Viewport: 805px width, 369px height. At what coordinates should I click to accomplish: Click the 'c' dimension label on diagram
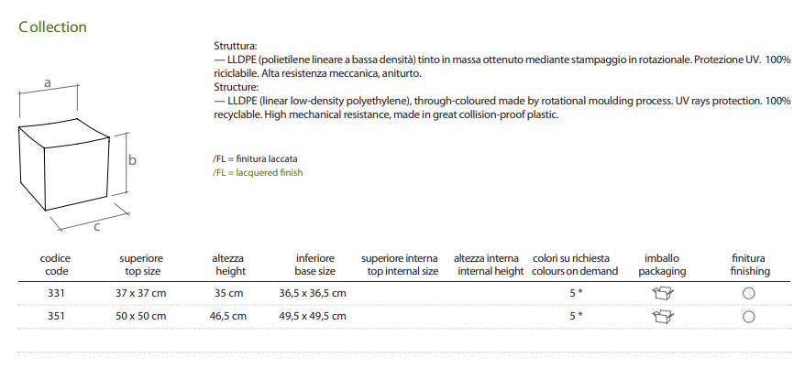click(96, 225)
